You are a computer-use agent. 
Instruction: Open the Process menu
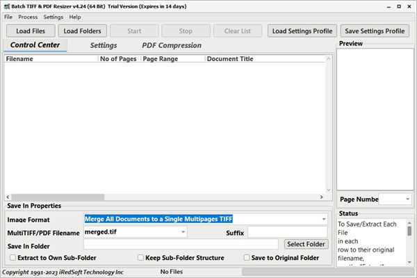click(28, 17)
